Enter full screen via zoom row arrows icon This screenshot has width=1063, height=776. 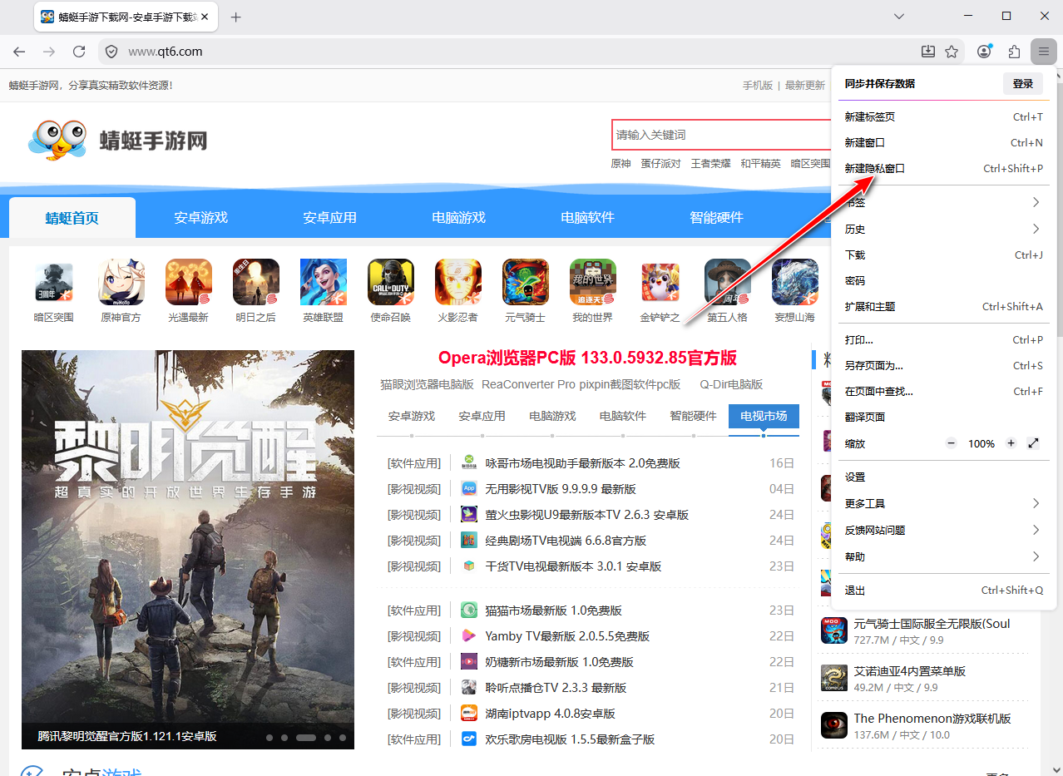click(1034, 443)
